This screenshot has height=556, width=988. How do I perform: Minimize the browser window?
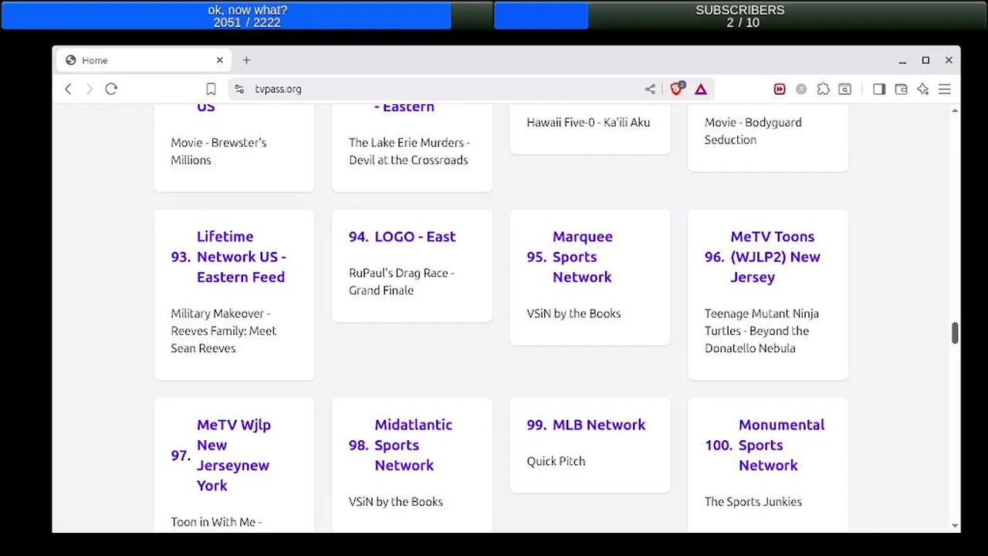(x=902, y=60)
